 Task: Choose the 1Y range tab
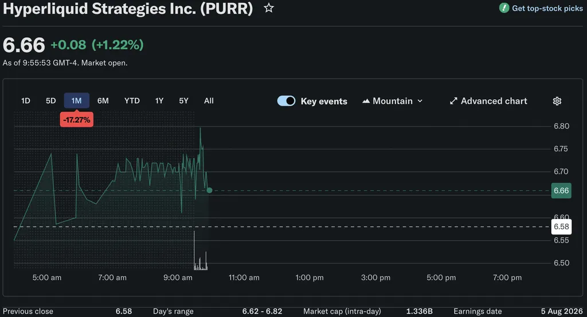coord(159,101)
